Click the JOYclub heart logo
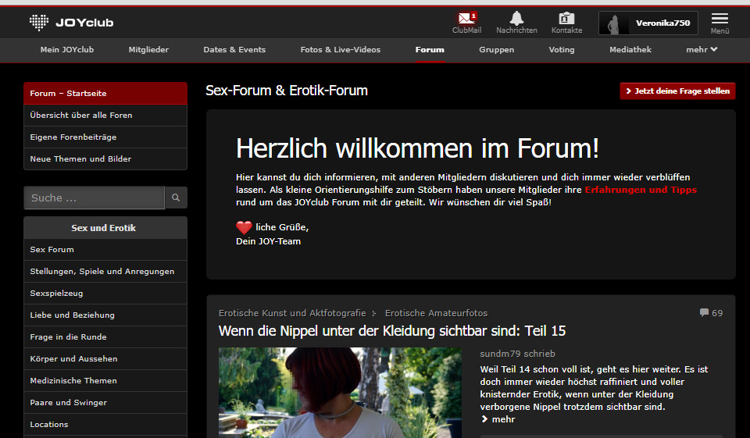The width and height of the screenshot is (750, 438). click(39, 23)
